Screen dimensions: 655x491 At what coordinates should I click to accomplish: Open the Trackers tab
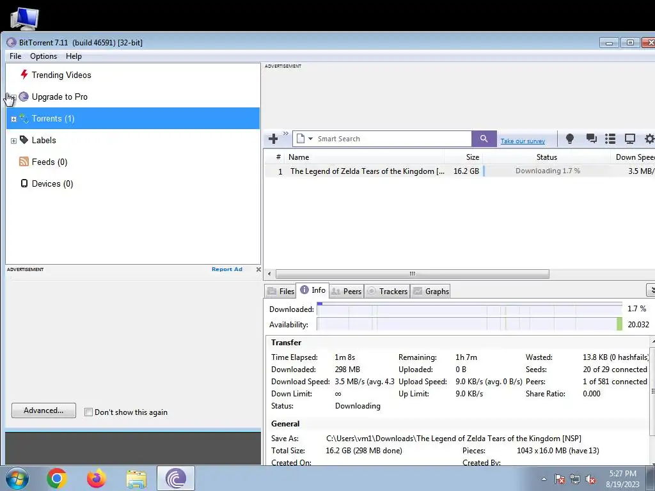(387, 291)
